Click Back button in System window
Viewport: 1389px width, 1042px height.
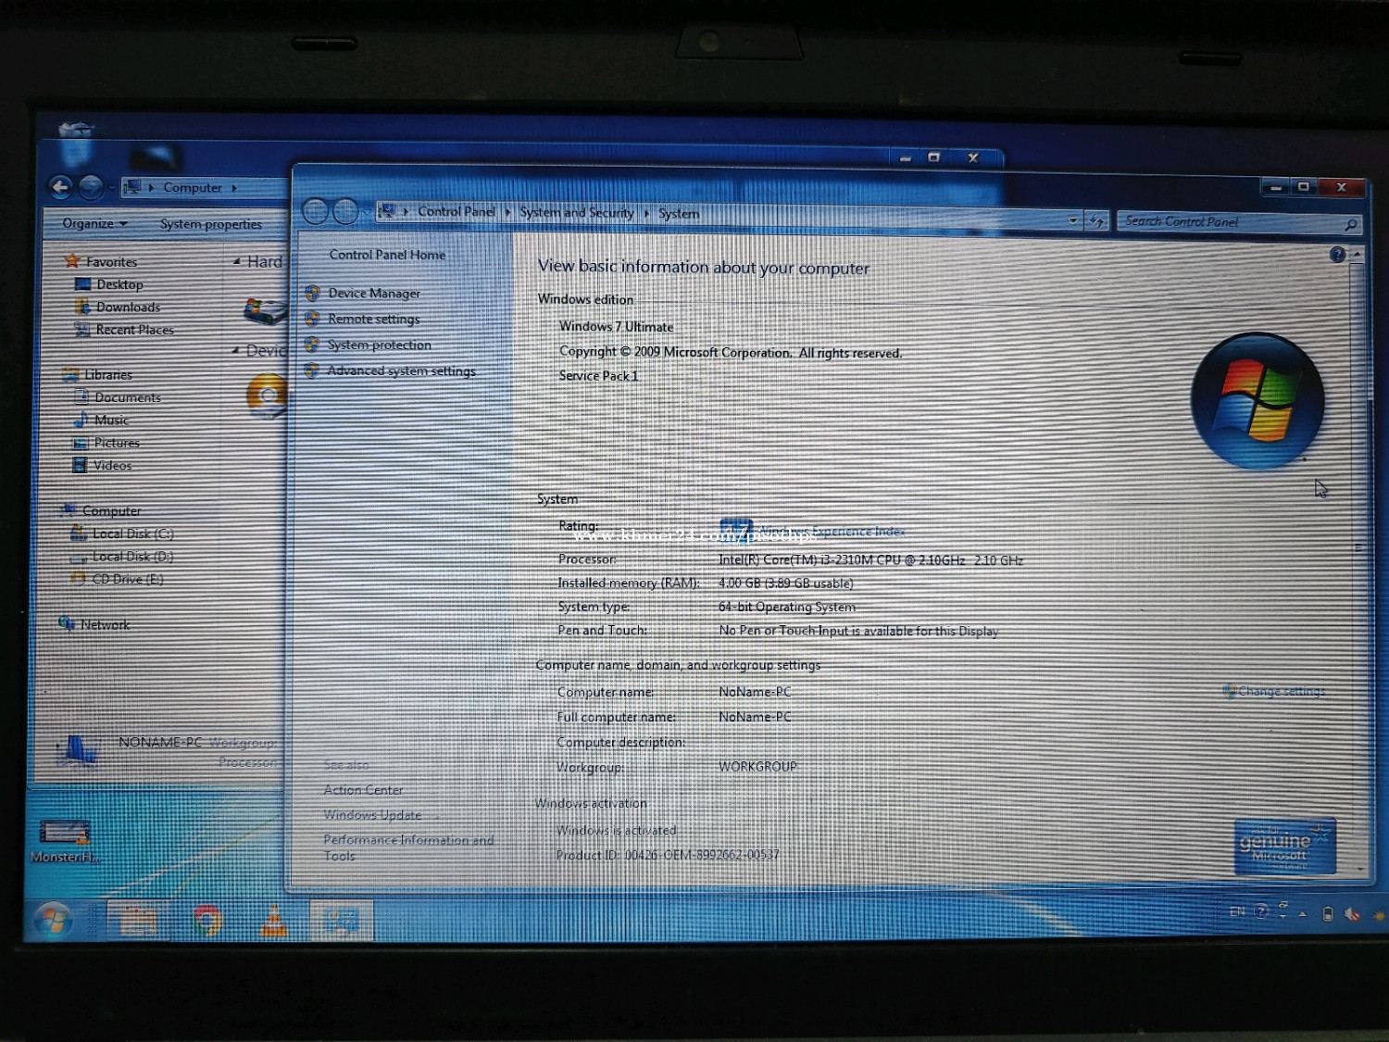pos(316,211)
